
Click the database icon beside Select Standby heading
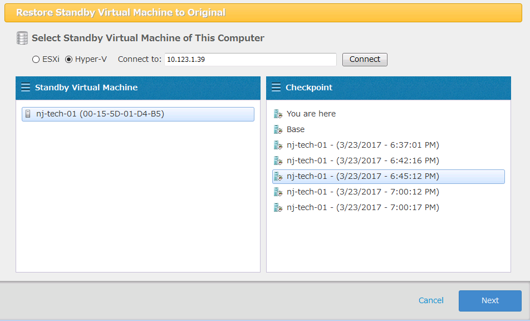pyautogui.click(x=22, y=38)
